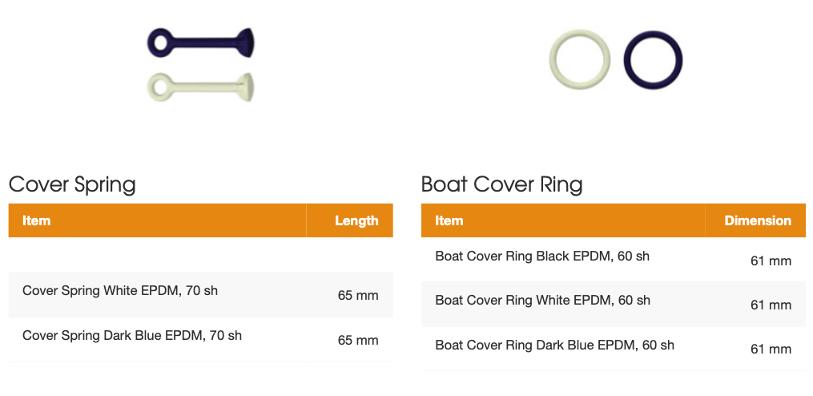The width and height of the screenshot is (813, 396).
Task: Select Boat Cover Ring White EPDM, 60 sh
Action: click(x=614, y=304)
